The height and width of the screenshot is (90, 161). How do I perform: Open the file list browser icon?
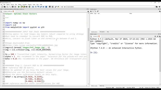click(13, 7)
